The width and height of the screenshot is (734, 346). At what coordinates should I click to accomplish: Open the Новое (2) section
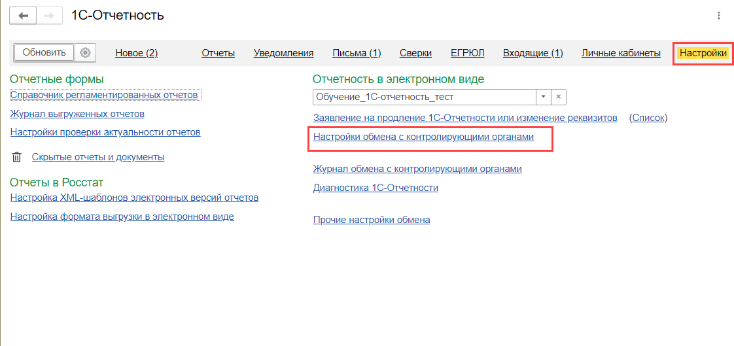pos(136,53)
